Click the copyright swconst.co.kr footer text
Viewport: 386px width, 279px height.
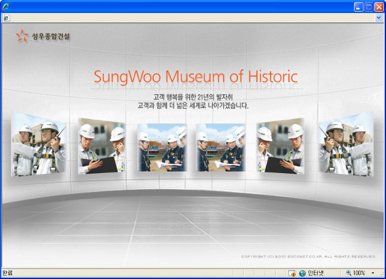[x=309, y=256]
